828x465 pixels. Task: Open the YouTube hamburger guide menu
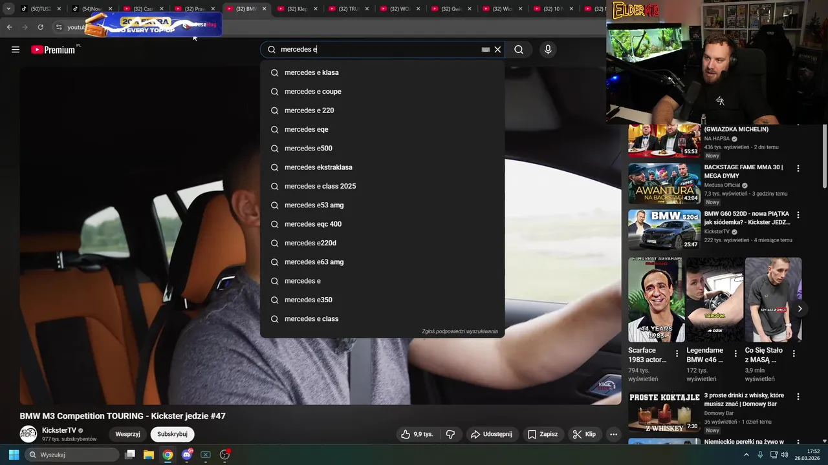pos(16,50)
